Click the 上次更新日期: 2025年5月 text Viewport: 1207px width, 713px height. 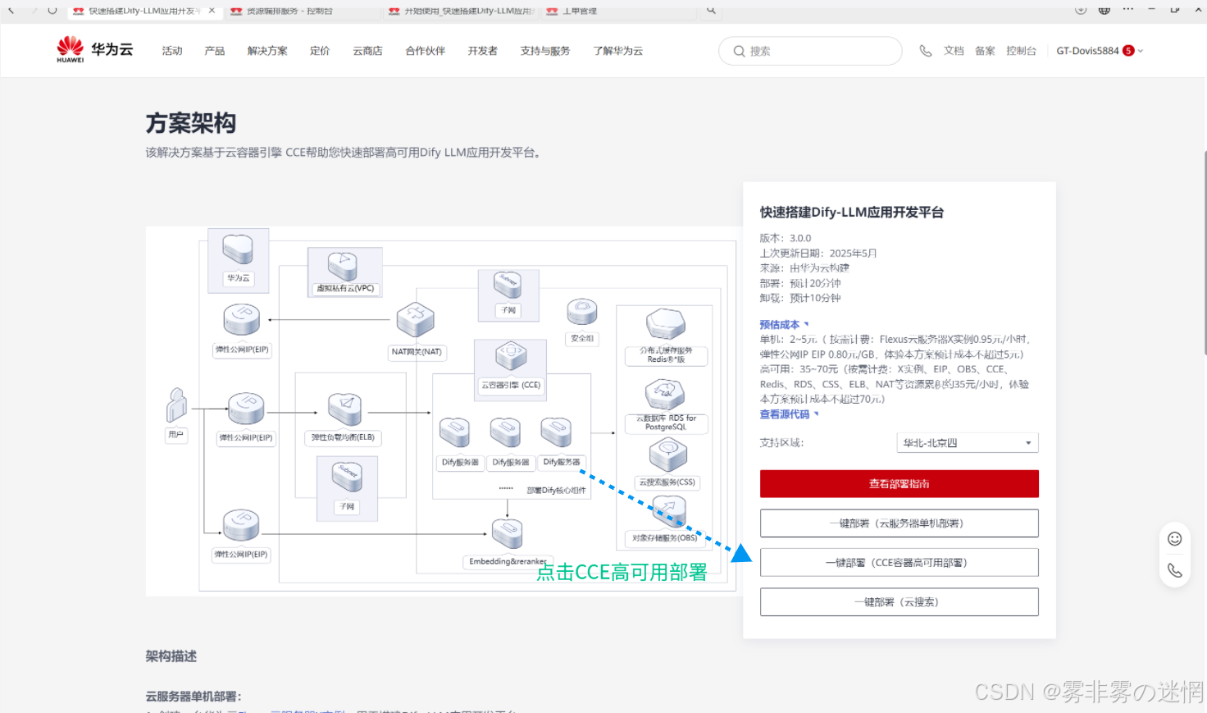tap(818, 254)
